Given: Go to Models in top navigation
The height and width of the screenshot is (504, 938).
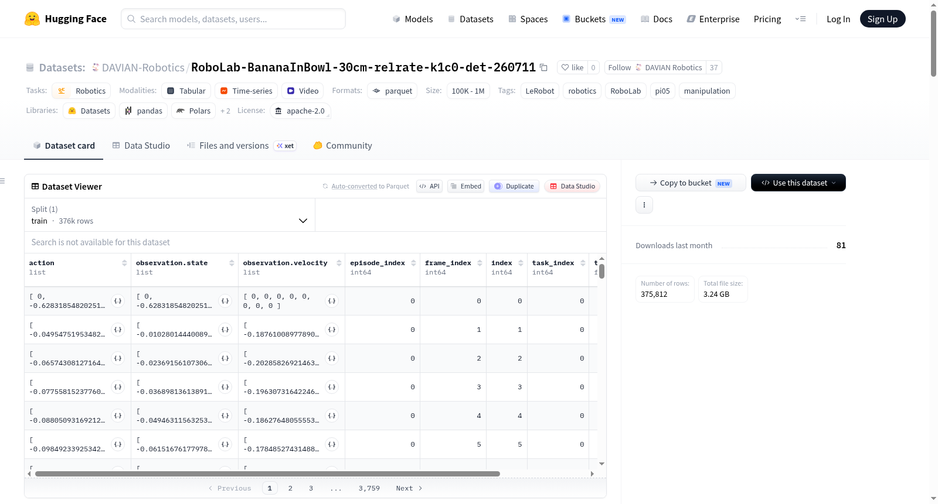Looking at the screenshot, I should [x=413, y=19].
